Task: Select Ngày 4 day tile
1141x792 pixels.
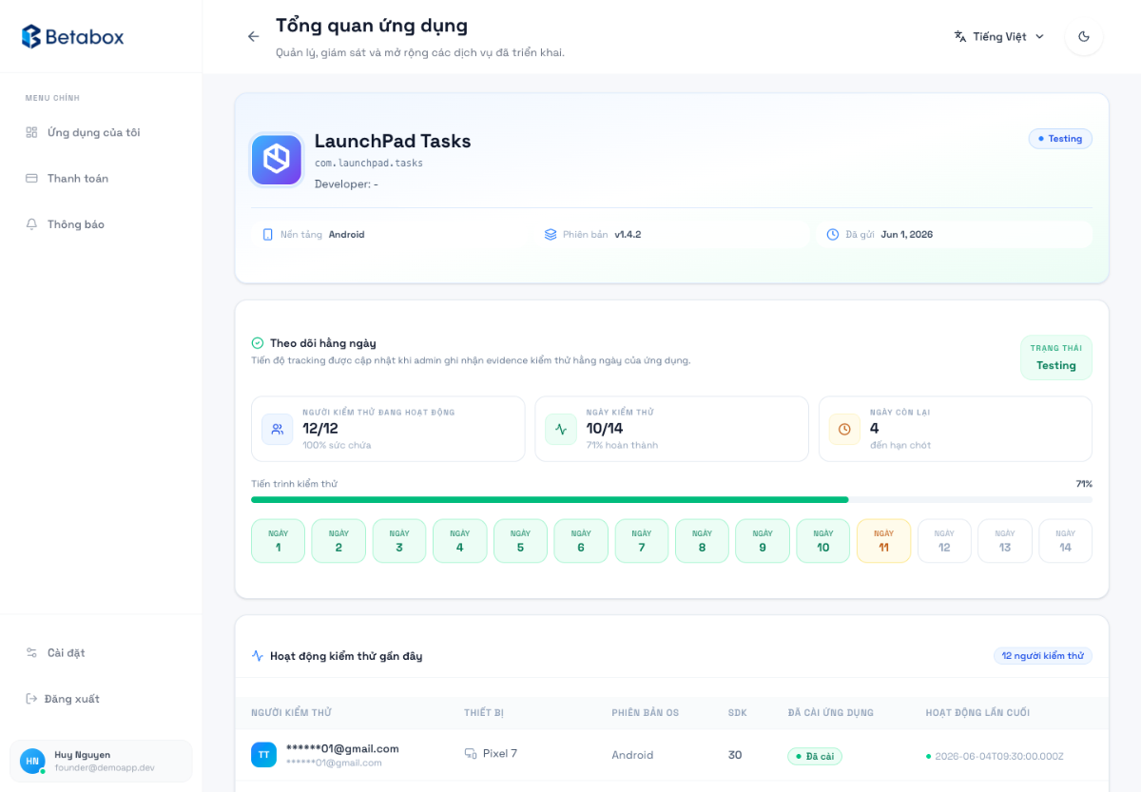Action: [x=460, y=541]
